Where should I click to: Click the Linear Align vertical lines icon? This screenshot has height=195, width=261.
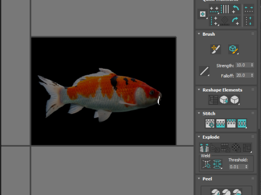[225, 9]
